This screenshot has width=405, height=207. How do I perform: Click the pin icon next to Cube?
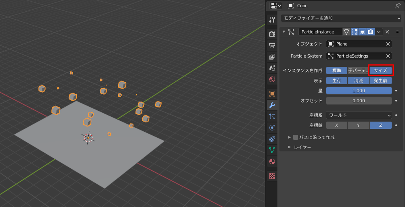pyautogui.click(x=398, y=6)
